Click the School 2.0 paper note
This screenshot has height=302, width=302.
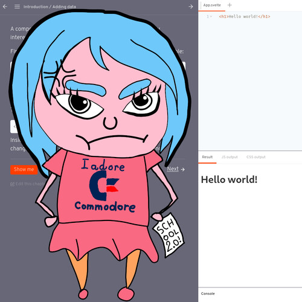point(169,235)
